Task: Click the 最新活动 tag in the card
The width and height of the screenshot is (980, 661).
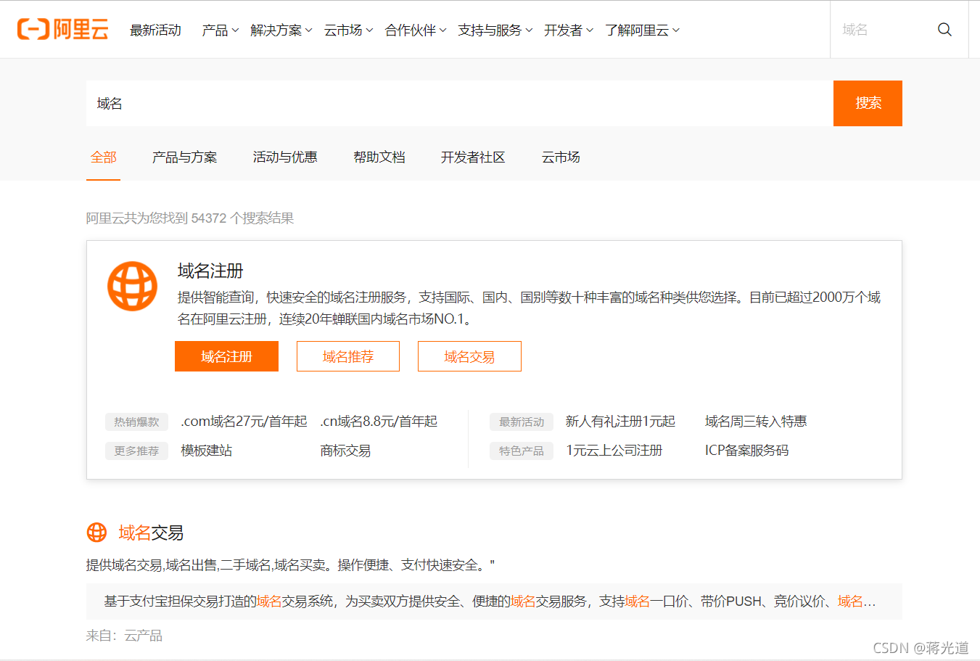Action: (522, 422)
